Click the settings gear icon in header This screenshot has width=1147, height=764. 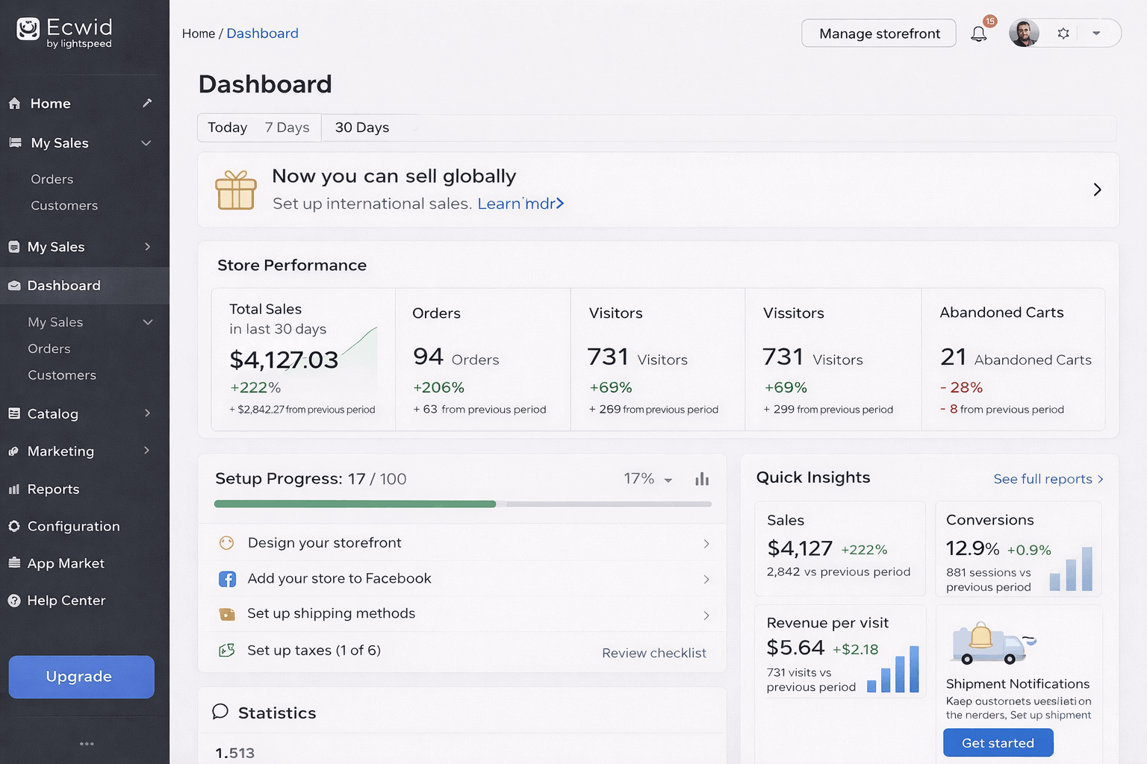tap(1063, 34)
